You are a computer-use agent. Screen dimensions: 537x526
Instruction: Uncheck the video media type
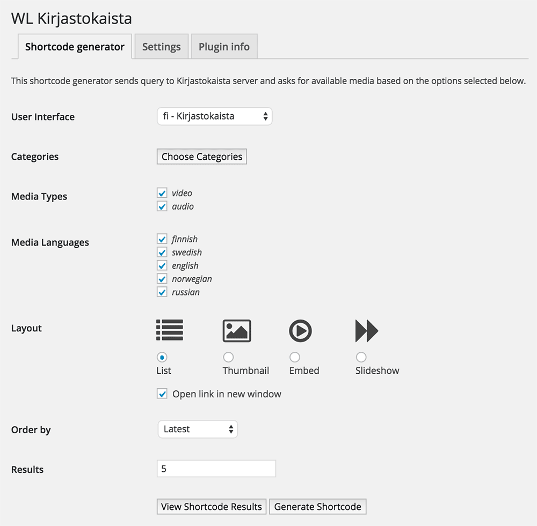162,193
